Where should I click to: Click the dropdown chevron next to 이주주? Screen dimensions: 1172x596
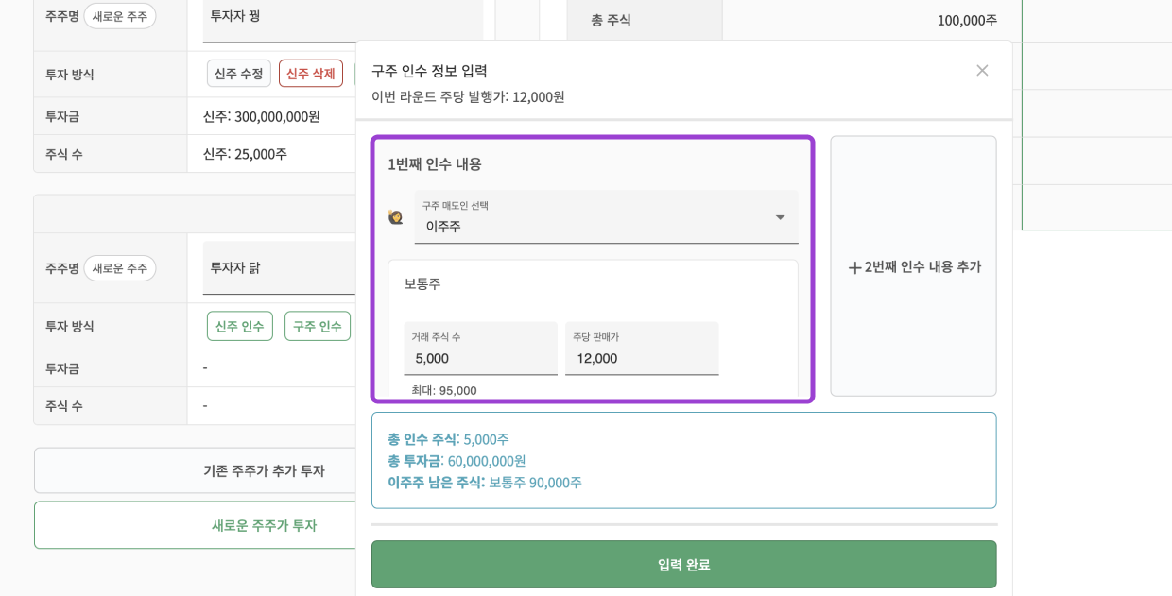[x=781, y=216]
